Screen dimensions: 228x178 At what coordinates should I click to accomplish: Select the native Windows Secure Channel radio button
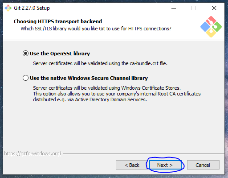[25, 78]
